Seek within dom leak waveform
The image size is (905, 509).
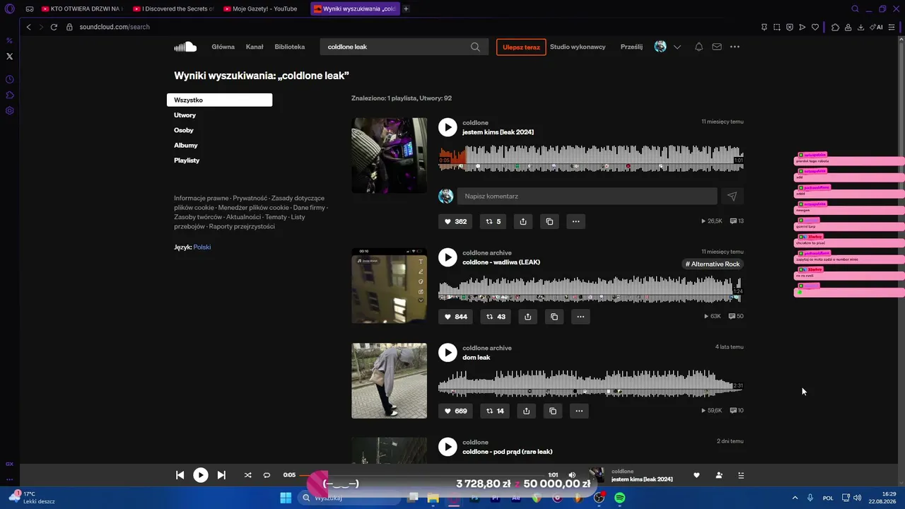click(590, 382)
